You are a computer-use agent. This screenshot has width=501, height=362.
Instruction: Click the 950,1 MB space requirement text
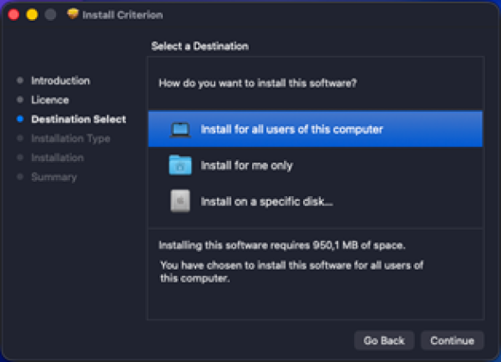tap(282, 245)
